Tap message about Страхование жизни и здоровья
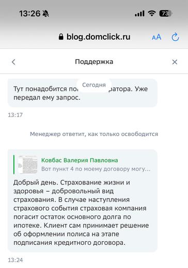The height and width of the screenshot is (268, 188). (x=83, y=200)
